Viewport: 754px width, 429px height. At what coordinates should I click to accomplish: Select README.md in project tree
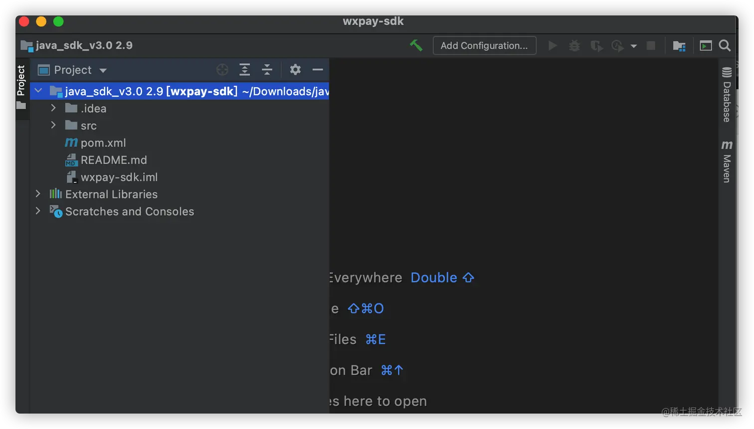tap(180, 160)
